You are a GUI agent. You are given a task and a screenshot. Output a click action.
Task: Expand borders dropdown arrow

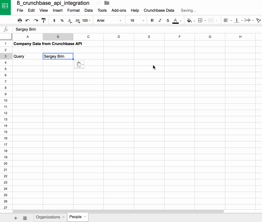[x=205, y=20]
